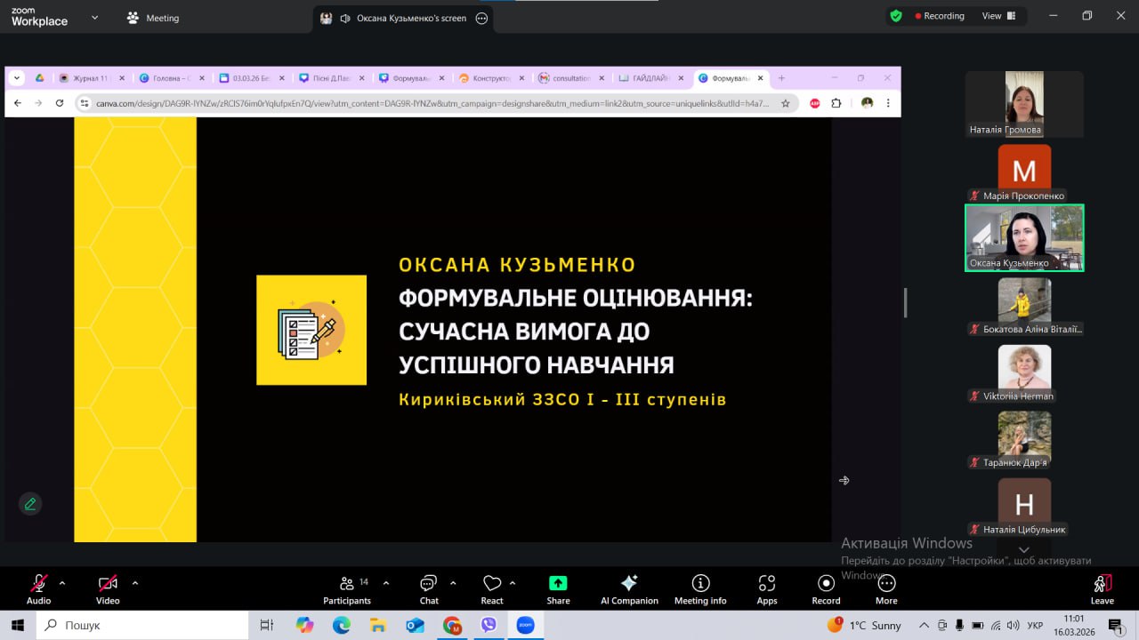Click the React heart icon

tap(492, 589)
